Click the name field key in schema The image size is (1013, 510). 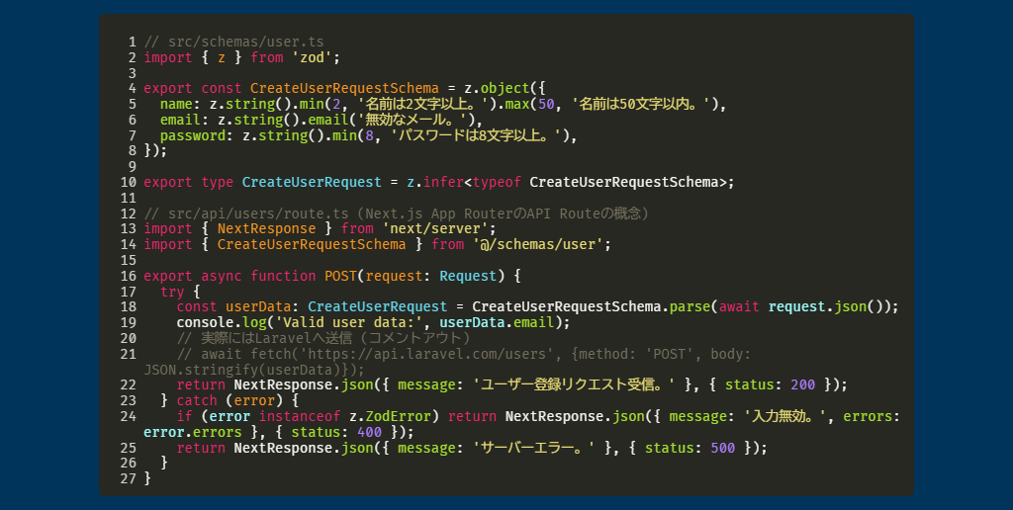click(x=176, y=104)
